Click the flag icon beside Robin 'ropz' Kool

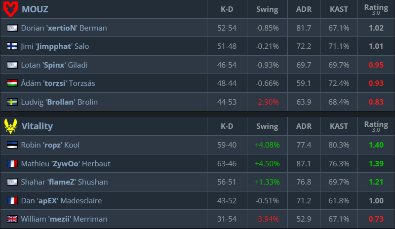[12, 145]
